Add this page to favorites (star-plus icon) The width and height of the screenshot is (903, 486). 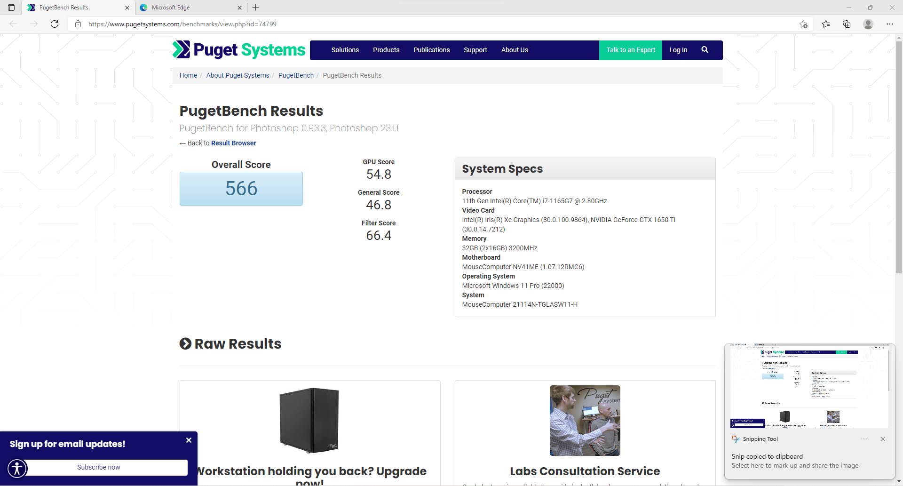click(x=803, y=24)
